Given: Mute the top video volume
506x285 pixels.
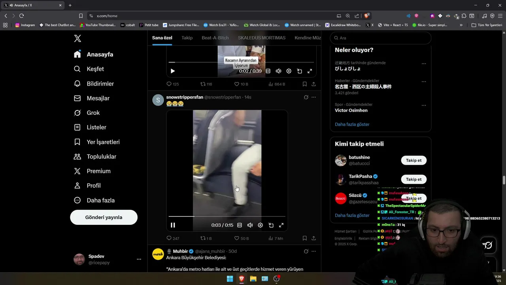Looking at the screenshot, I should [x=278, y=71].
